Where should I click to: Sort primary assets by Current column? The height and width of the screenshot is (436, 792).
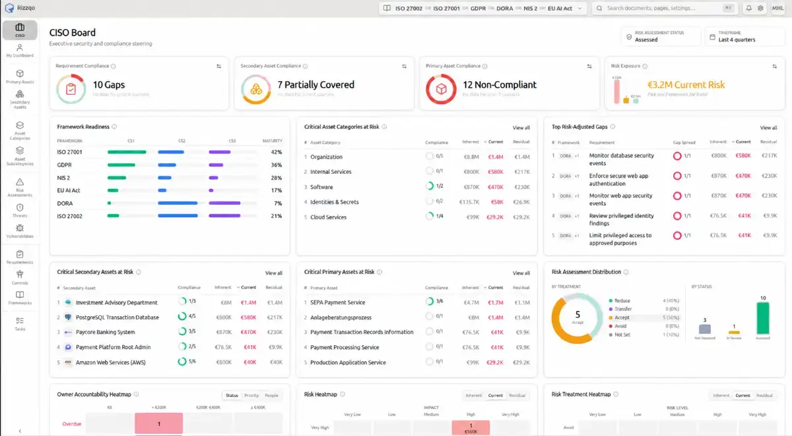tap(494, 287)
